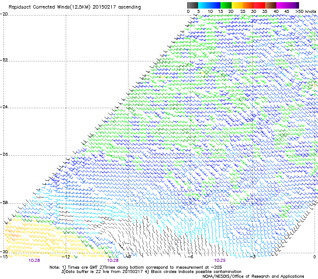Viewport: 318px width, 279px height.
Task: Click the -26 latitude axis label
Action: (x=4, y=155)
